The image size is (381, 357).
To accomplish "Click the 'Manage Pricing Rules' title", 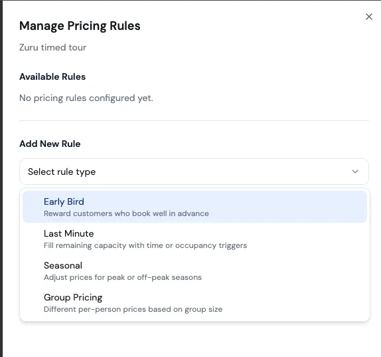I will click(80, 26).
